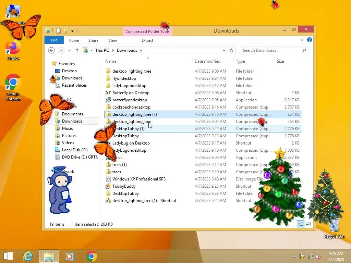The width and height of the screenshot is (351, 263).
Task: Sort by Size column header
Action: (280, 61)
